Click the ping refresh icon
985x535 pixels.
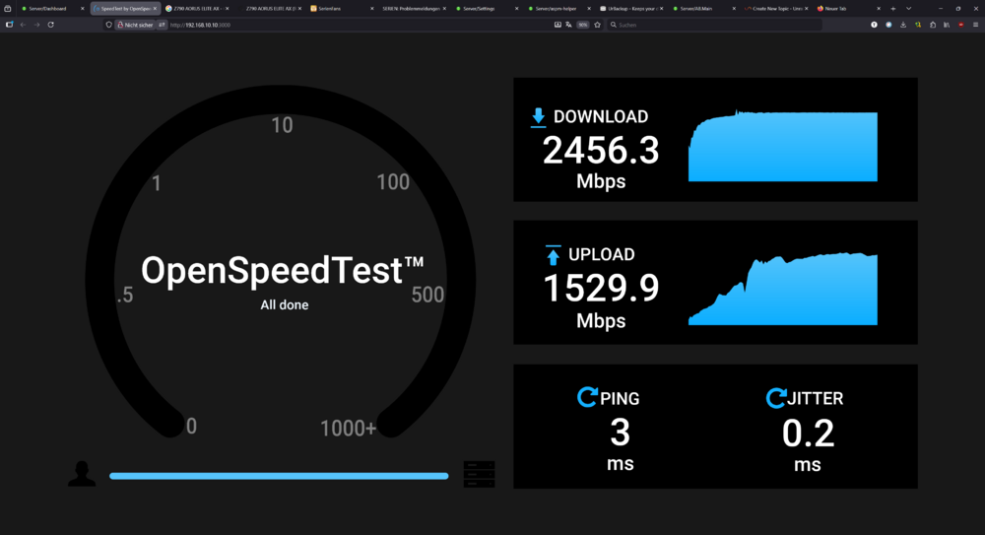tap(587, 397)
